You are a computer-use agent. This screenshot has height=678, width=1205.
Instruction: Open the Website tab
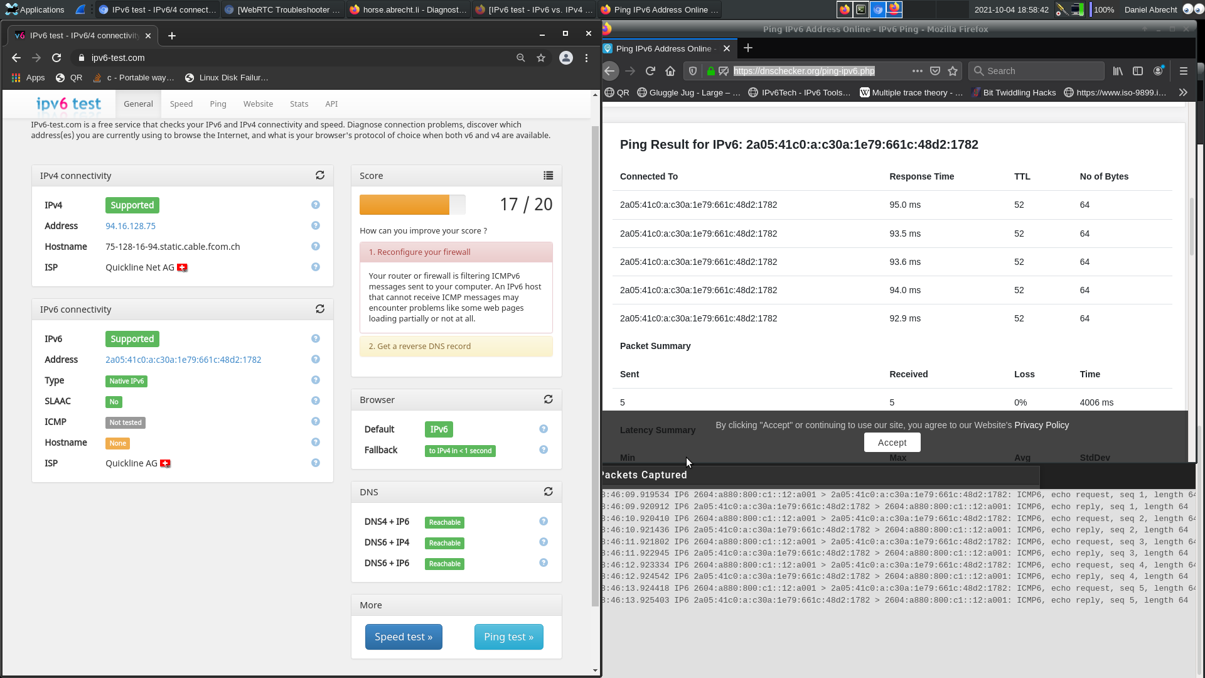(258, 104)
